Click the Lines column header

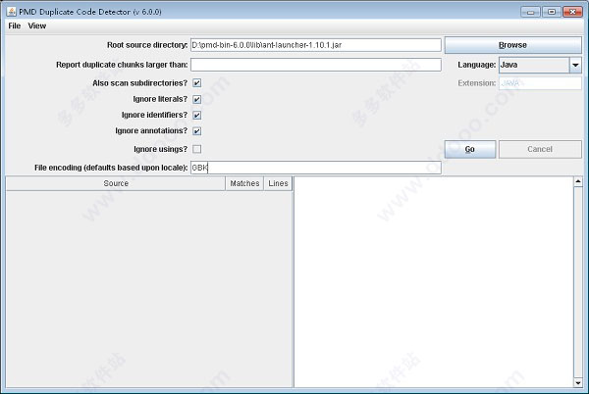pos(278,183)
